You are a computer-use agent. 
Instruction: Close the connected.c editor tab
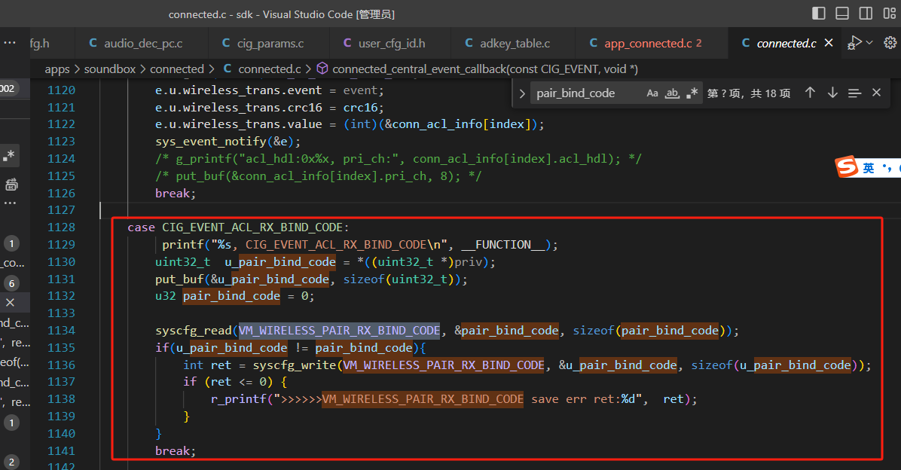(829, 43)
